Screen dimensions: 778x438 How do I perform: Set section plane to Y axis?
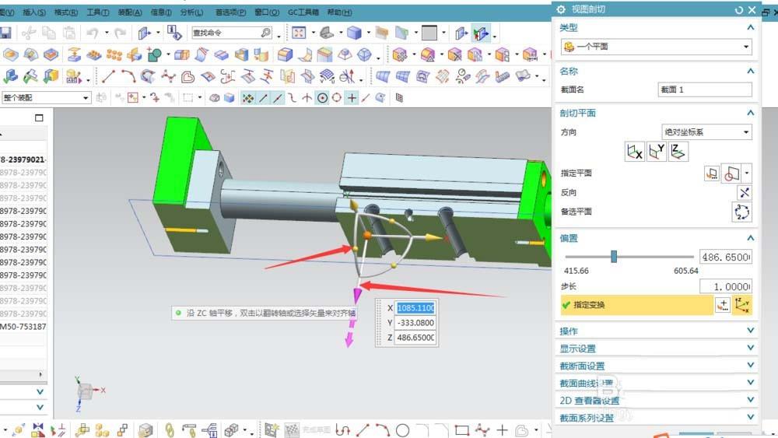click(x=657, y=152)
